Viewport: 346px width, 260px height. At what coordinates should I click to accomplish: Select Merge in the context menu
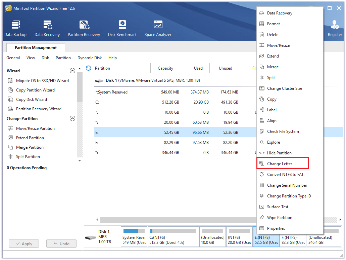click(290, 67)
